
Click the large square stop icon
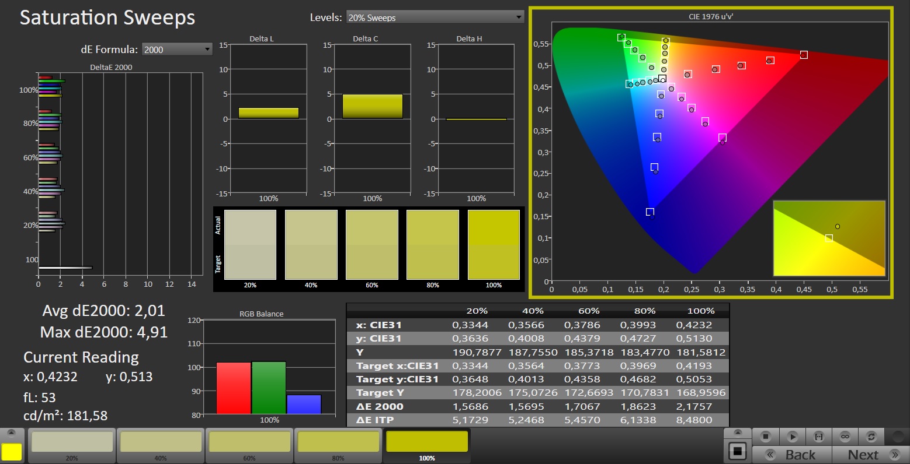click(x=738, y=451)
